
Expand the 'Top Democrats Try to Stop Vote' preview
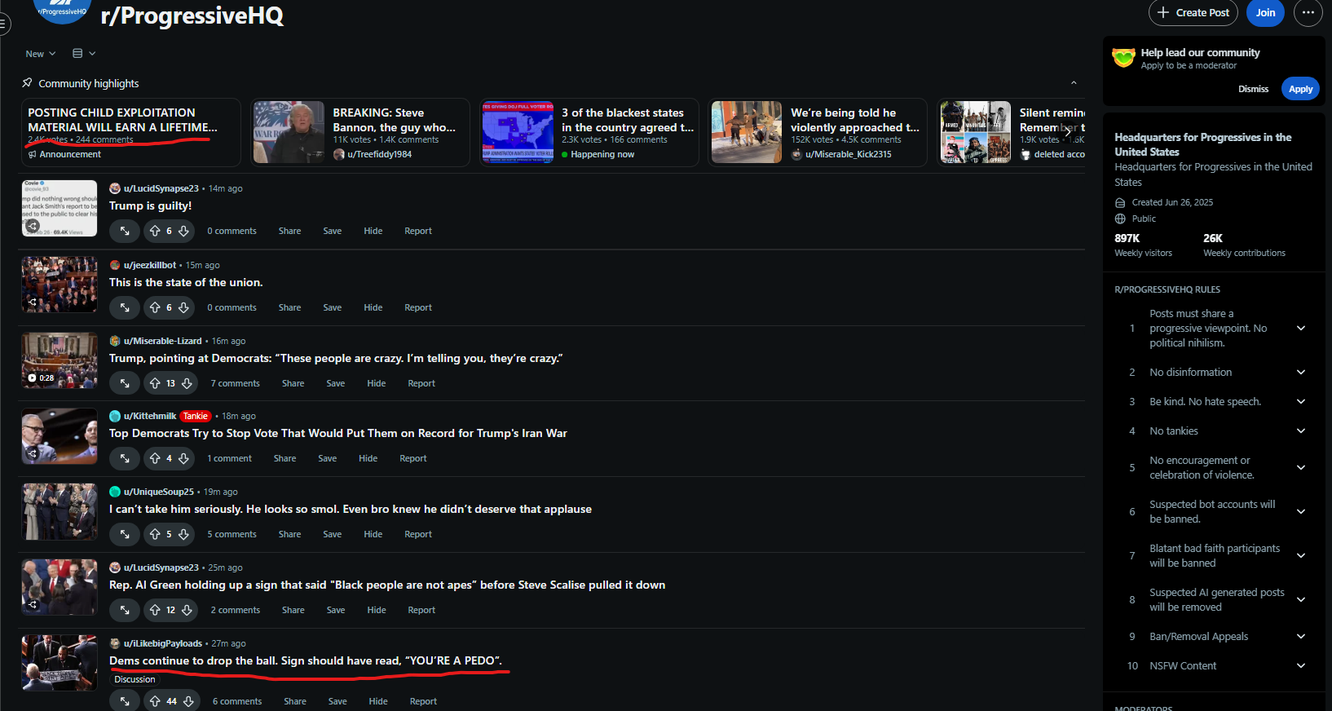(125, 458)
